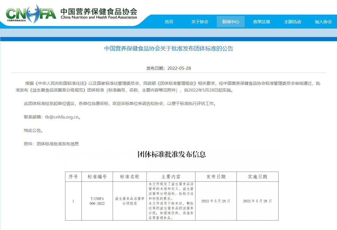Click the 益生菌食品活菌率分级规范 table cell
Viewport: 337px width, 230px height.
click(130, 201)
